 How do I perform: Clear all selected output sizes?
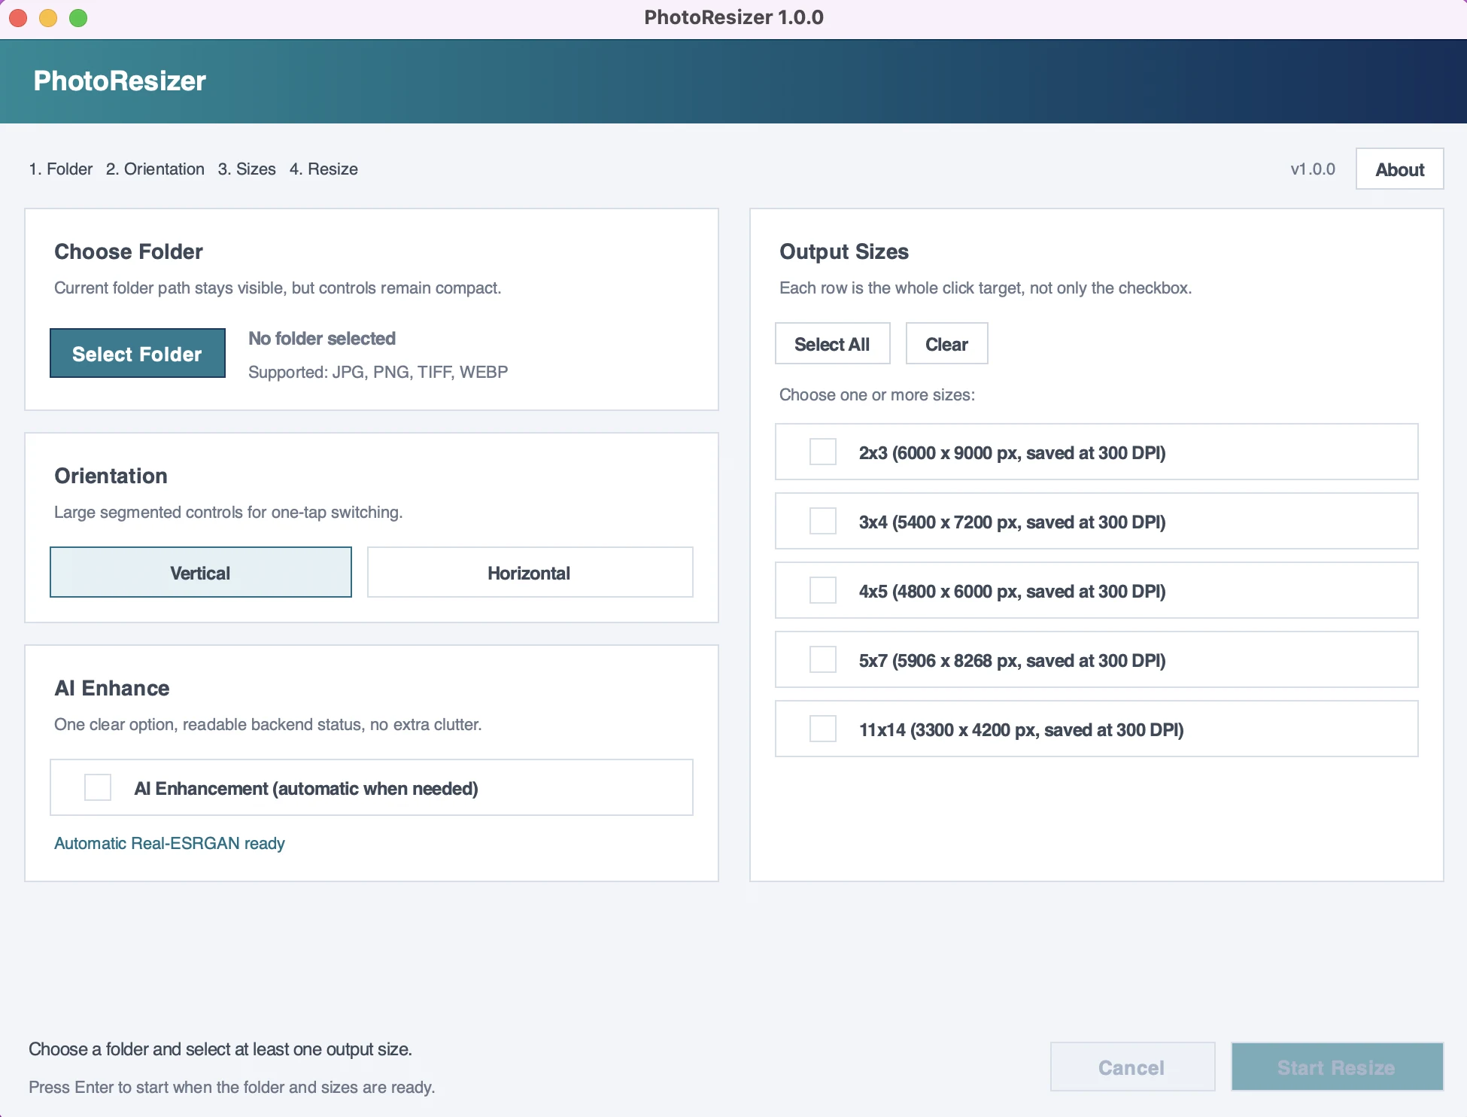946,344
